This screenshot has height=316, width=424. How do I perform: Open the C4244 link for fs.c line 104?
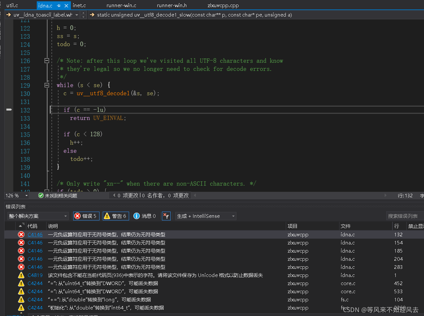[x=35, y=299]
